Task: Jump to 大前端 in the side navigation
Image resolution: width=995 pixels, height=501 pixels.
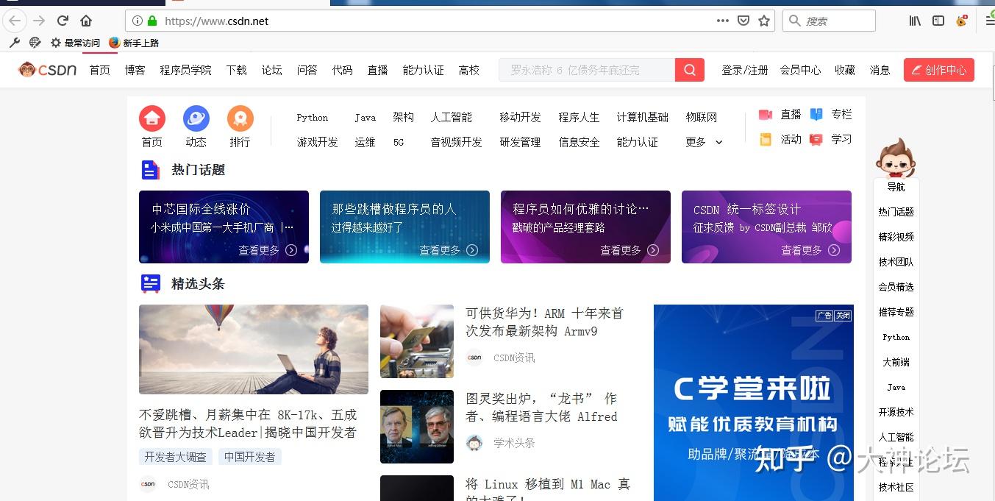Action: pos(896,362)
